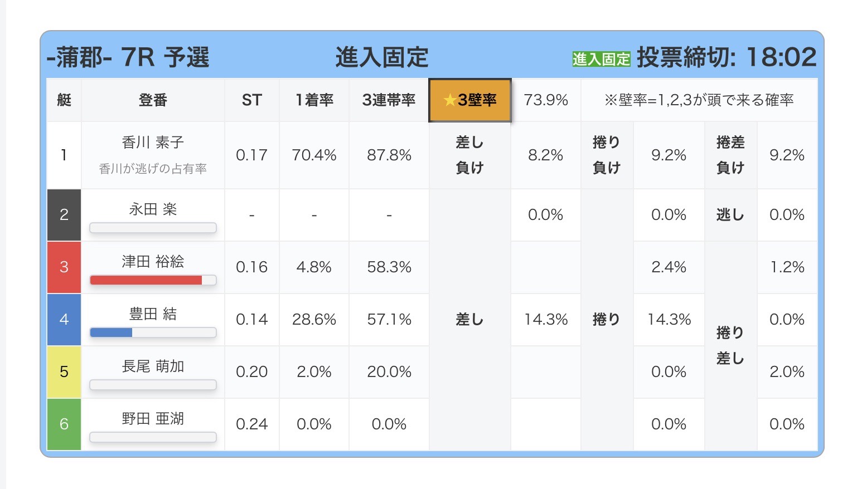Click racer name 豊田 結
Screen dimensions: 857x489
153,314
